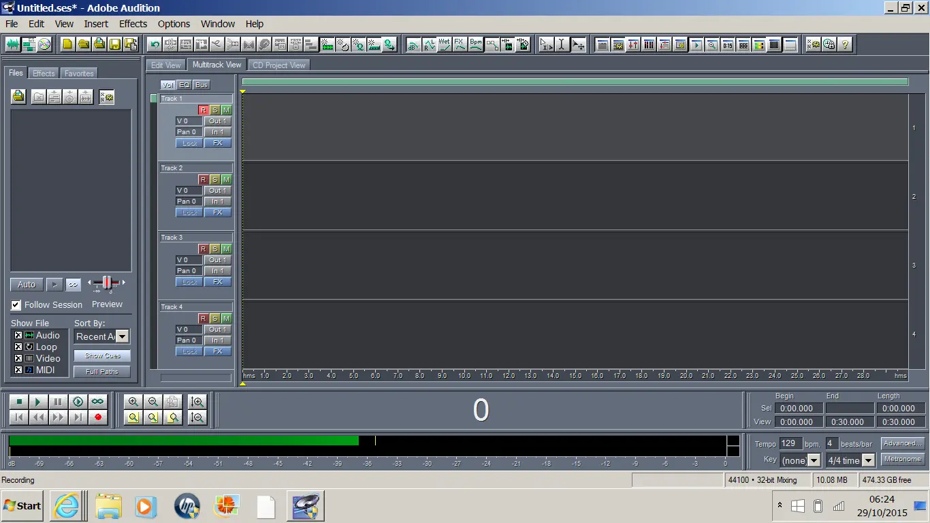Create a new session via toolbar icon
930x523 pixels.
(x=67, y=45)
